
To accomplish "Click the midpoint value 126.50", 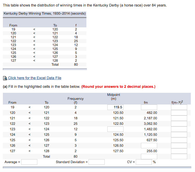I will 118,145.
